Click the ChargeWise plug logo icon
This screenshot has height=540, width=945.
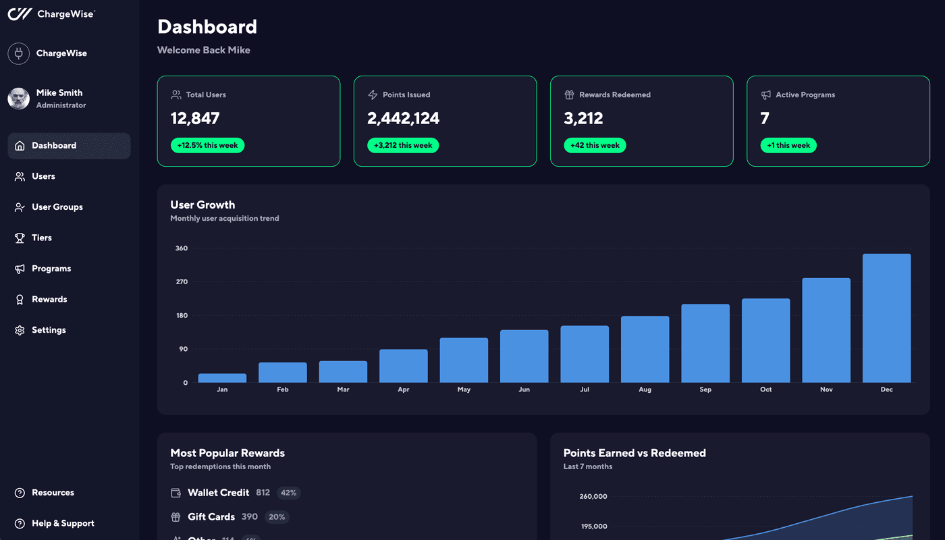[x=18, y=53]
